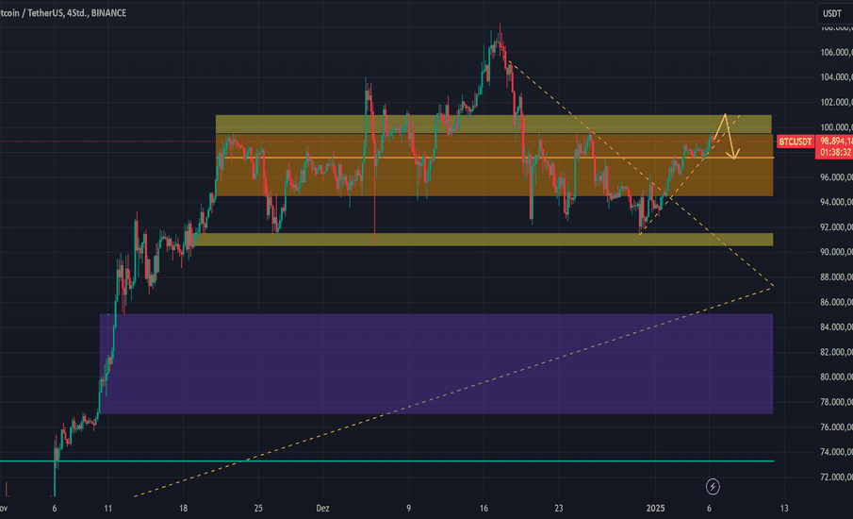Click the 2025 year label on time axis

pyautogui.click(x=667, y=508)
